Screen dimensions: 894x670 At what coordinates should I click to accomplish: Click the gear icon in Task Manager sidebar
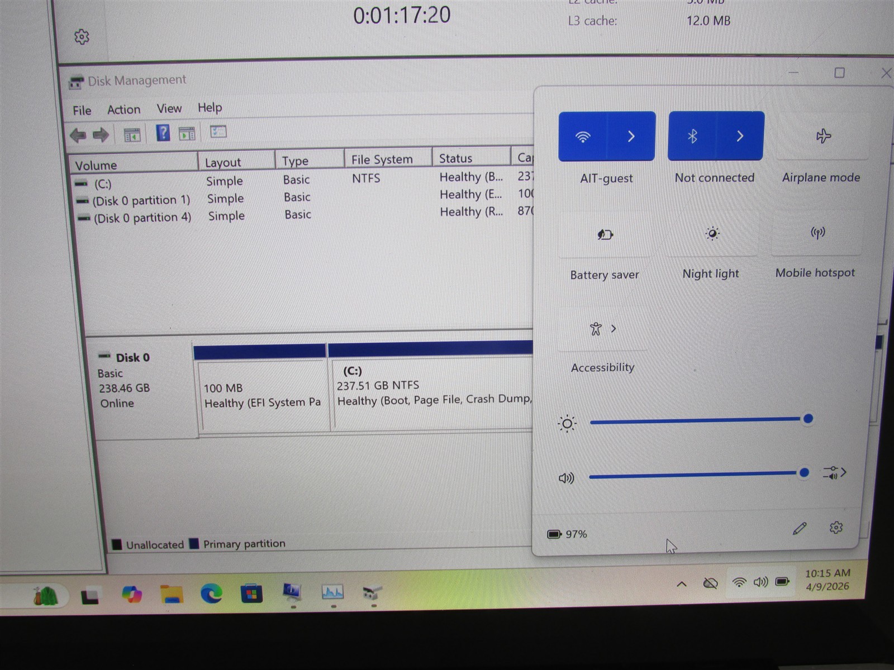point(82,37)
